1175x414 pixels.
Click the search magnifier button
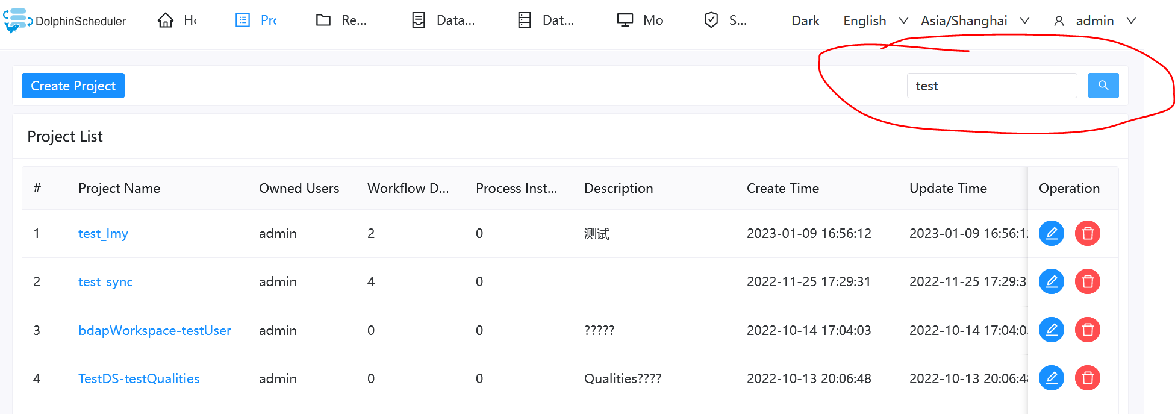tap(1103, 86)
